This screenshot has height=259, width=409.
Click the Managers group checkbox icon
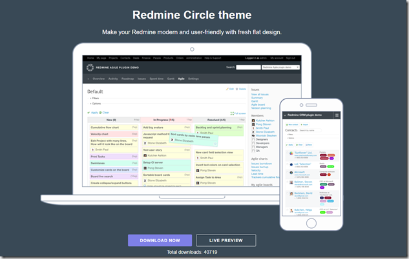[x=253, y=147]
